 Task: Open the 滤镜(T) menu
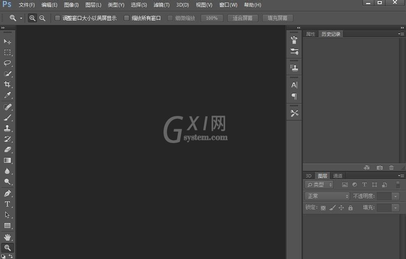[161, 5]
